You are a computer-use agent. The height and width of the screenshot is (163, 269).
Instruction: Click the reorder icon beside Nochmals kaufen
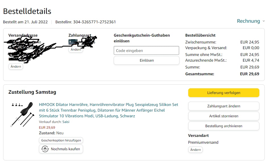click(45, 149)
